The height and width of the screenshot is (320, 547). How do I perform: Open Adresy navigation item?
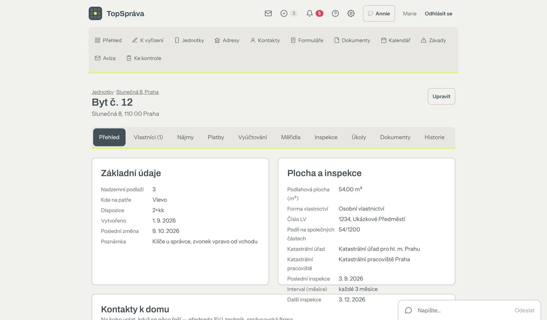227,40
